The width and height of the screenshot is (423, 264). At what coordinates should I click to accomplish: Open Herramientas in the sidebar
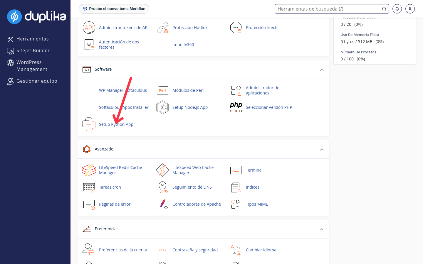pyautogui.click(x=32, y=39)
